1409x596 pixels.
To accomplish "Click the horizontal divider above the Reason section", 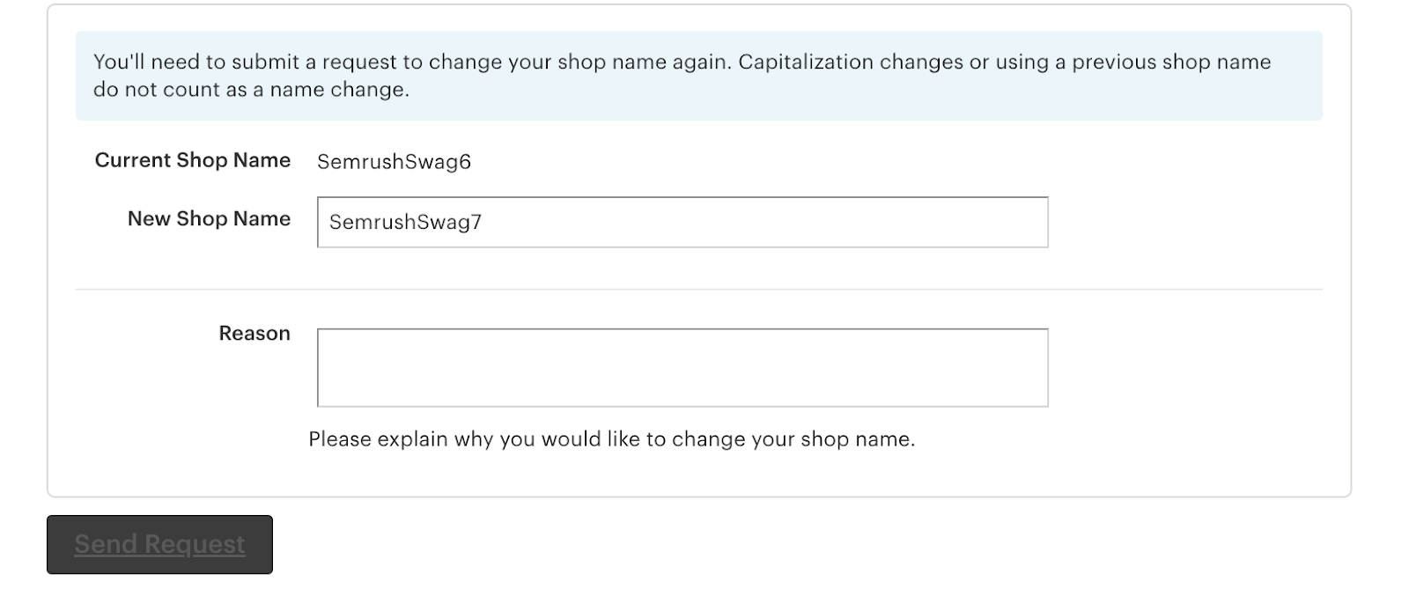I will click(x=698, y=289).
